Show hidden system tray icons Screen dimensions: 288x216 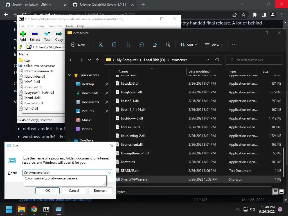coord(238,209)
